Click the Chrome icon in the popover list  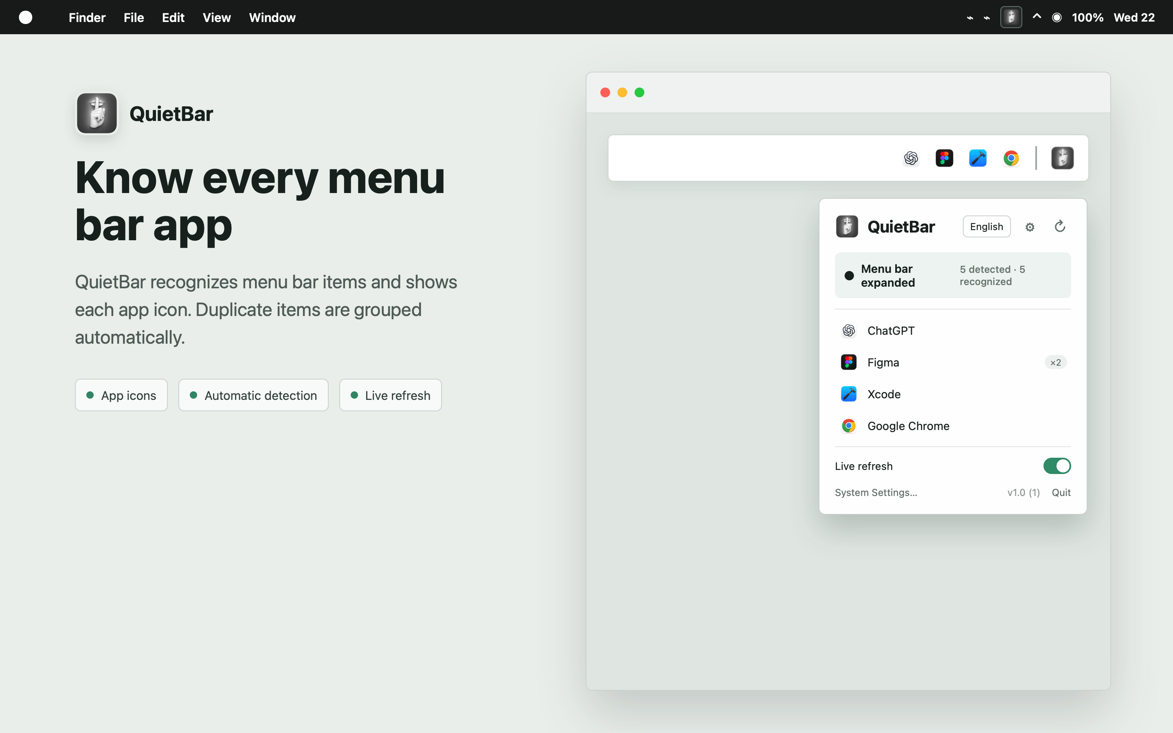click(849, 426)
